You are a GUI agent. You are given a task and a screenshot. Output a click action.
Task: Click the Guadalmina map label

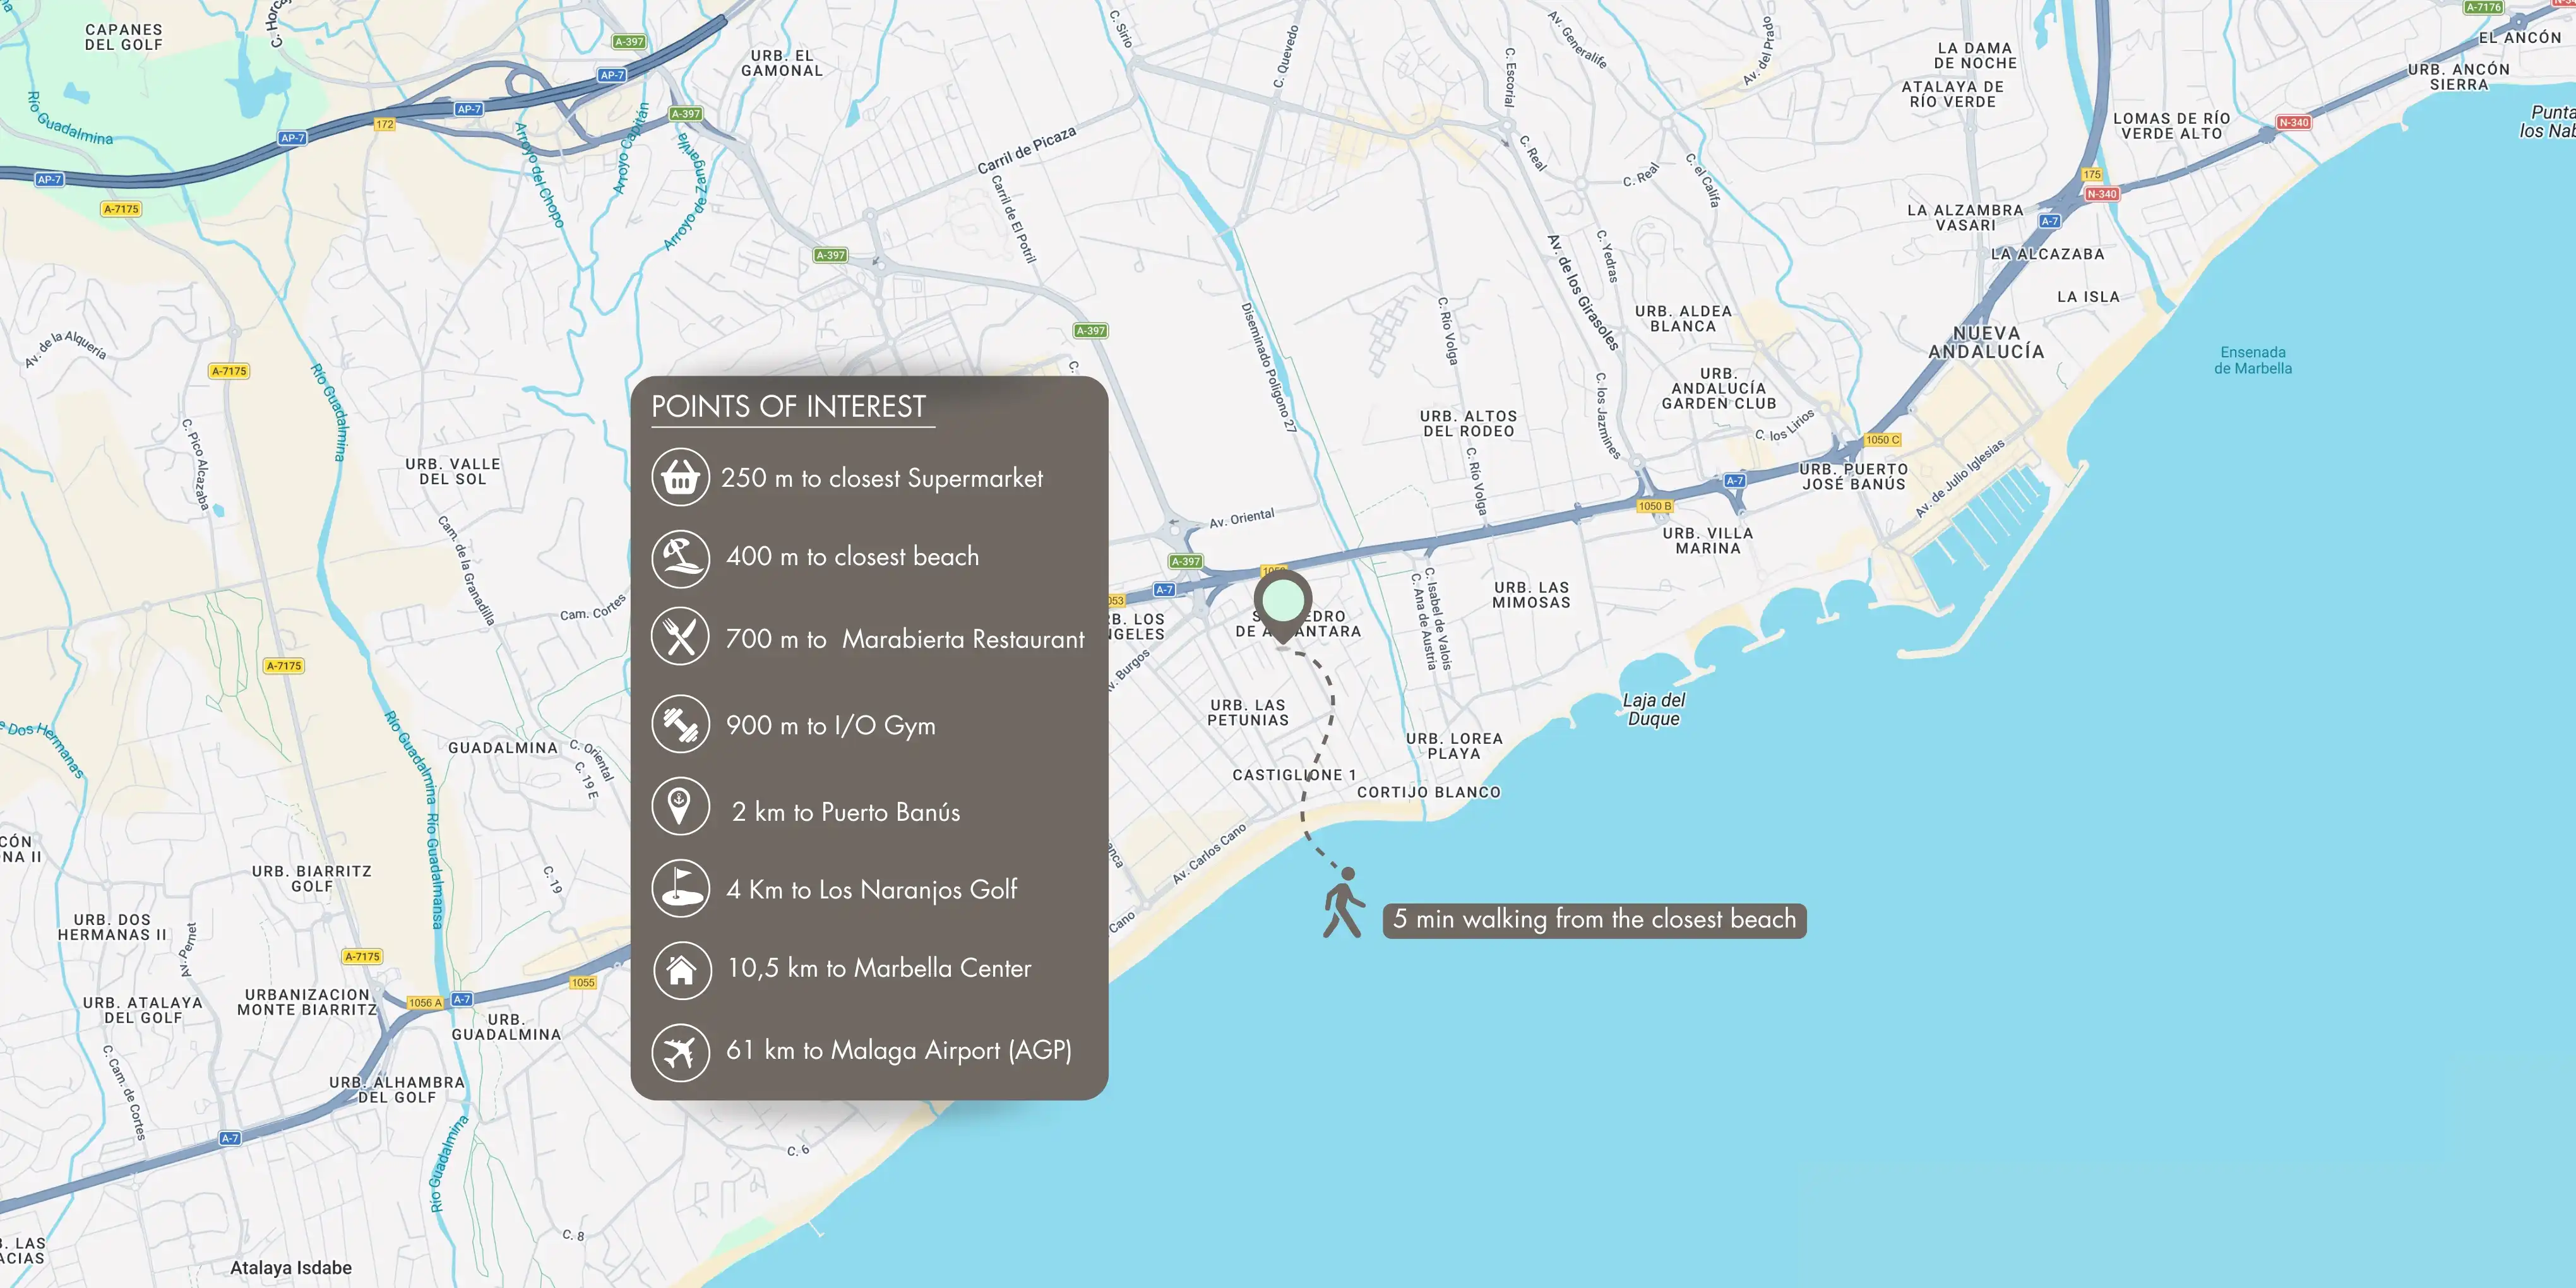click(x=502, y=748)
